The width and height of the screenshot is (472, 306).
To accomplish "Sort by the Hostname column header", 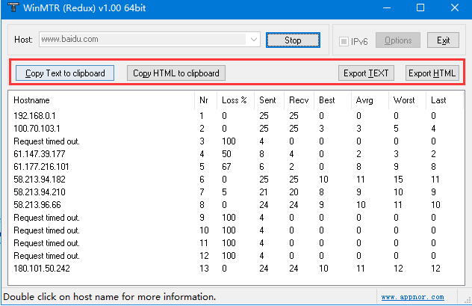I will (x=31, y=100).
